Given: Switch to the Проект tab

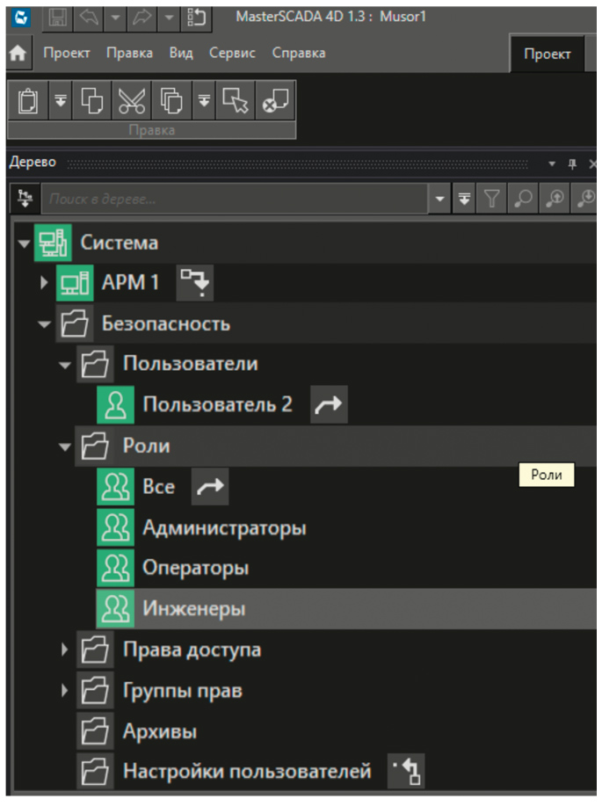Looking at the screenshot, I should click(x=547, y=54).
